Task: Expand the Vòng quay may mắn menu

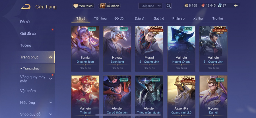Action: coord(51,79)
